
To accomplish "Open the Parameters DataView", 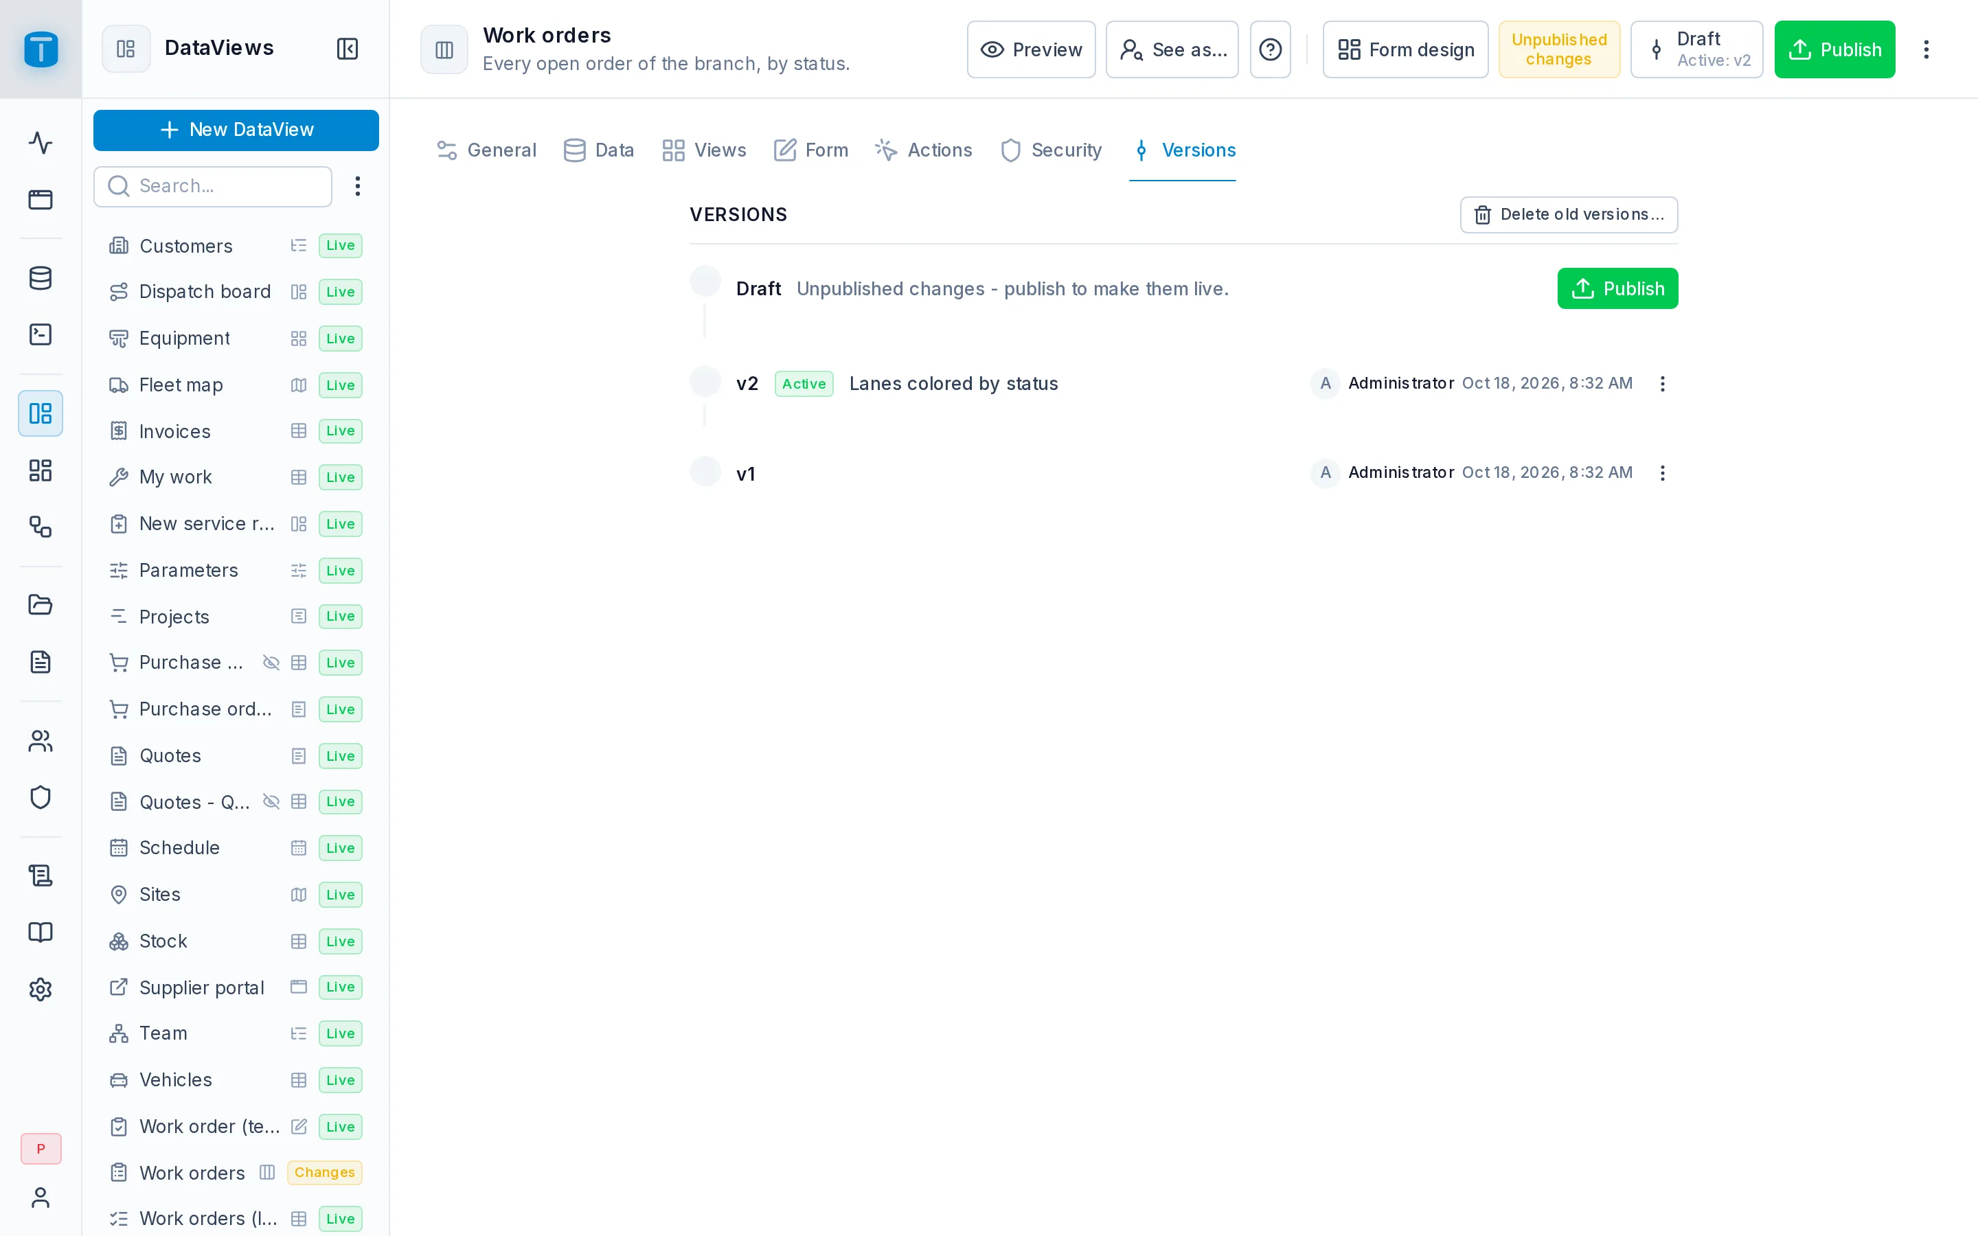I will click(x=236, y=571).
